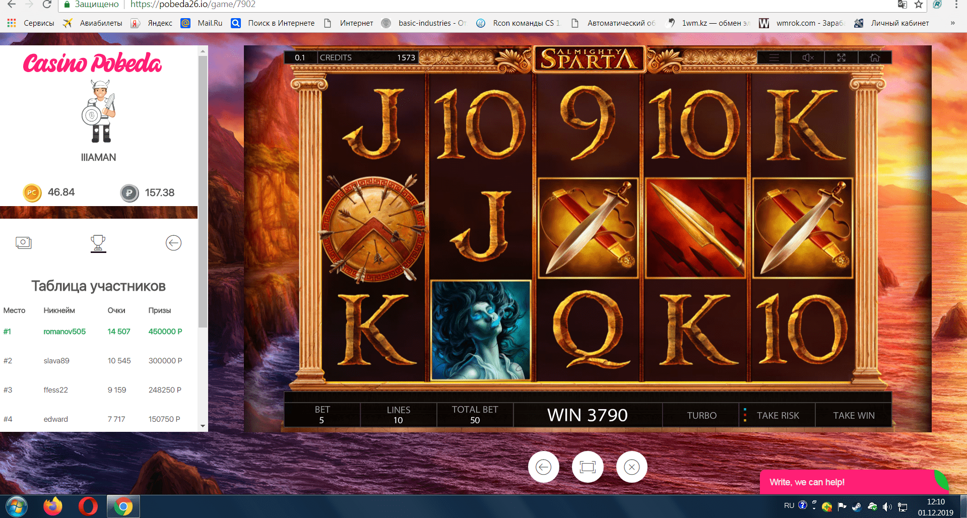Image resolution: width=967 pixels, height=518 pixels.
Task: Click the round back arrow button below the game
Action: click(x=543, y=467)
